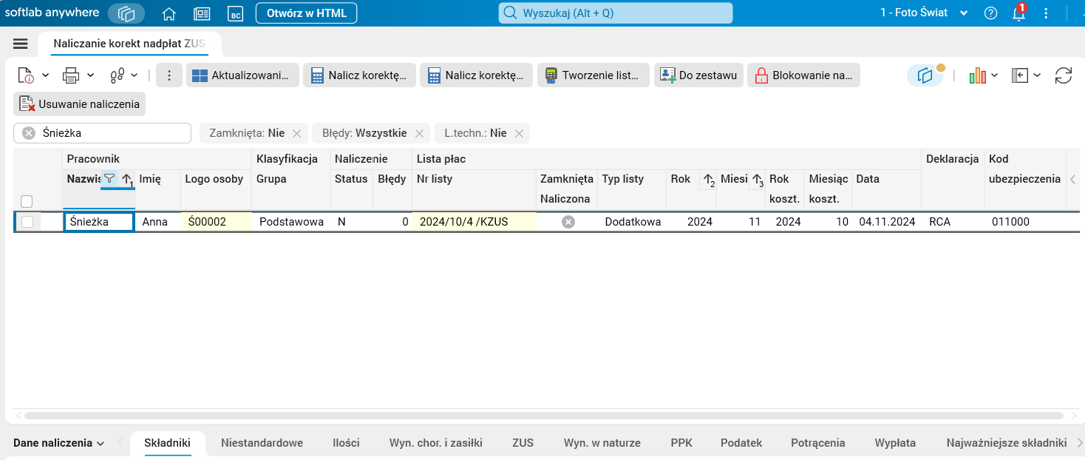The width and height of the screenshot is (1085, 460).
Task: Switch to the Wyn. chor. i zasiłki tab
Action: (x=436, y=443)
